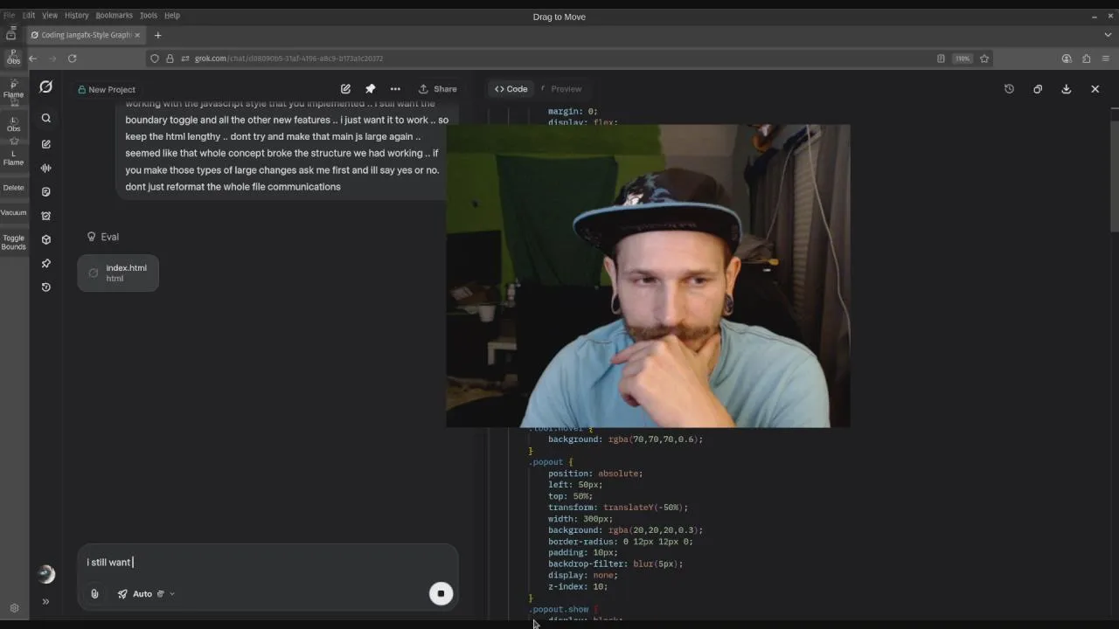Viewport: 1119px width, 629px height.
Task: Open the Help menu
Action: point(172,15)
